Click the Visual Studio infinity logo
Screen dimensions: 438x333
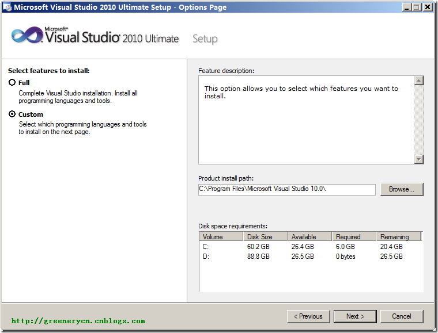27,36
